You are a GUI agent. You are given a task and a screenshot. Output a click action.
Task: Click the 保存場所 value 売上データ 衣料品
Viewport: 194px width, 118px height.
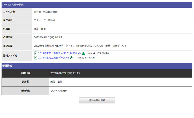pyautogui.click(x=45, y=20)
